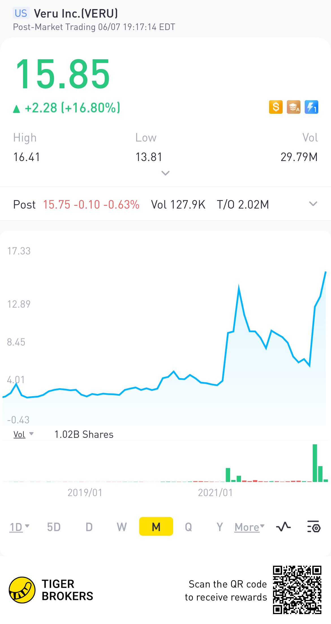
Task: Open the chart settings icon
Action: tap(314, 527)
